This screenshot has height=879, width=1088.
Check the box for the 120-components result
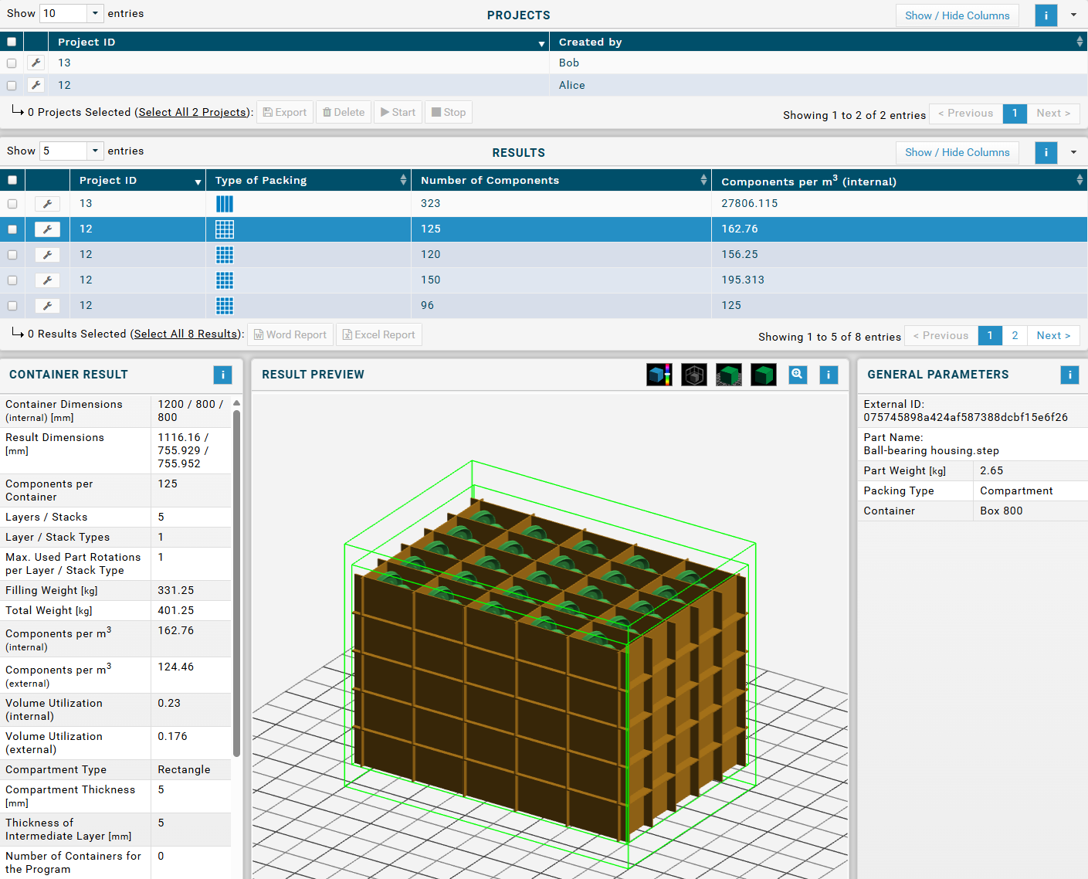pyautogui.click(x=12, y=255)
